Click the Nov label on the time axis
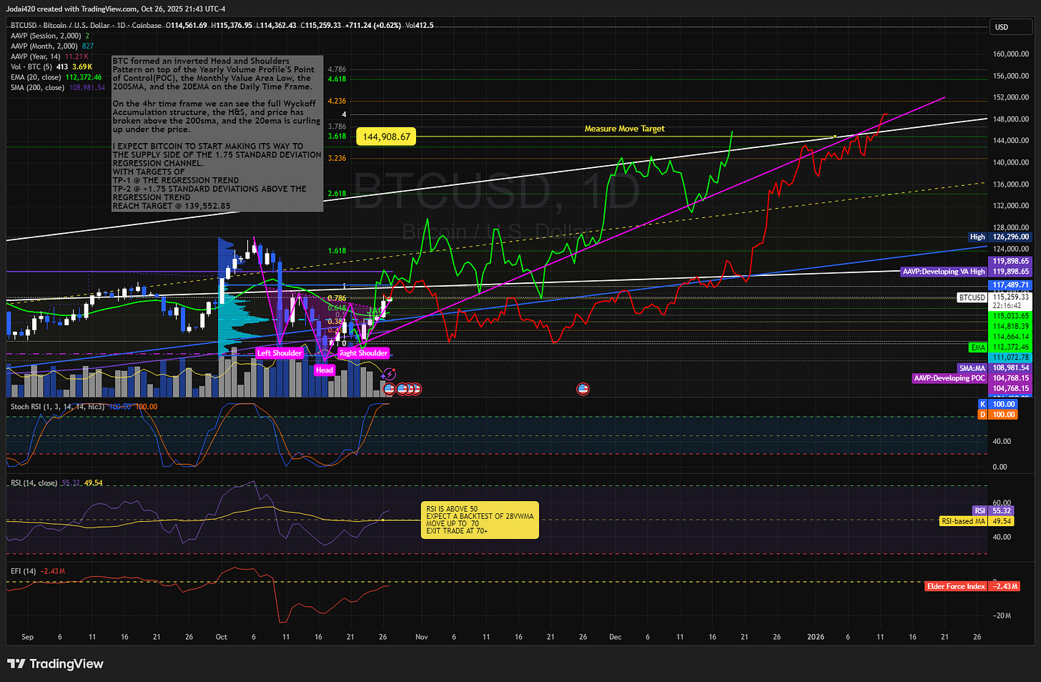The width and height of the screenshot is (1041, 682). (x=421, y=636)
